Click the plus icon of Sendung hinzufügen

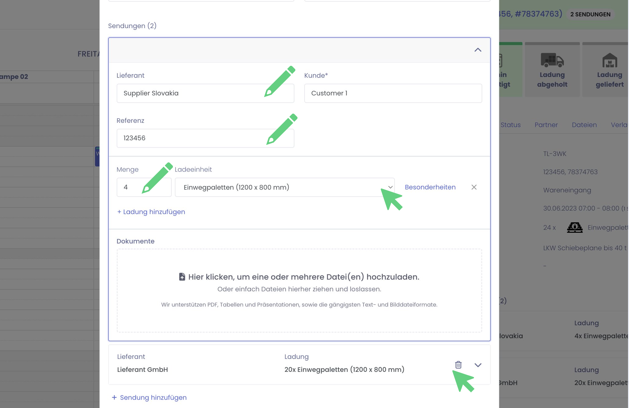click(x=114, y=398)
